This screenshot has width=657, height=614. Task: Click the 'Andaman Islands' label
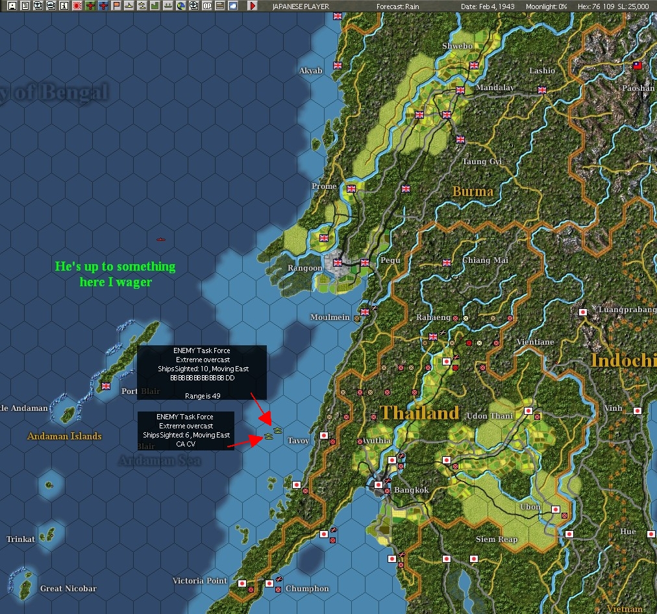[x=64, y=436]
